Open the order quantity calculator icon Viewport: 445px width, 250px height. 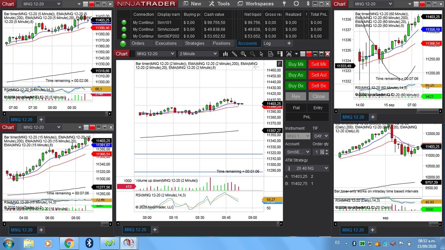322,152
